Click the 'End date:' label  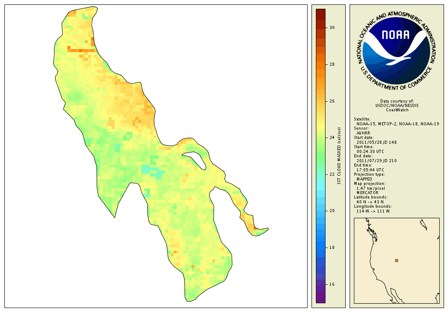(x=363, y=156)
